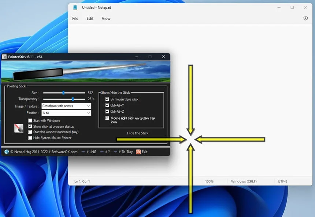This screenshot has height=217, width=315.
Task: Open the # ? help menu
Action: (105, 152)
